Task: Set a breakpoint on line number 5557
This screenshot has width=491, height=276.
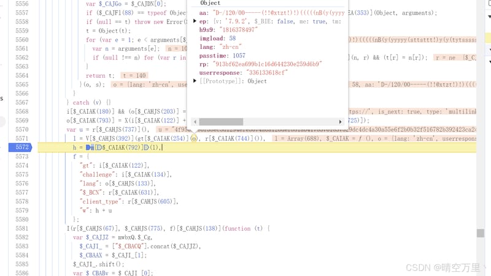Action: click(x=22, y=13)
